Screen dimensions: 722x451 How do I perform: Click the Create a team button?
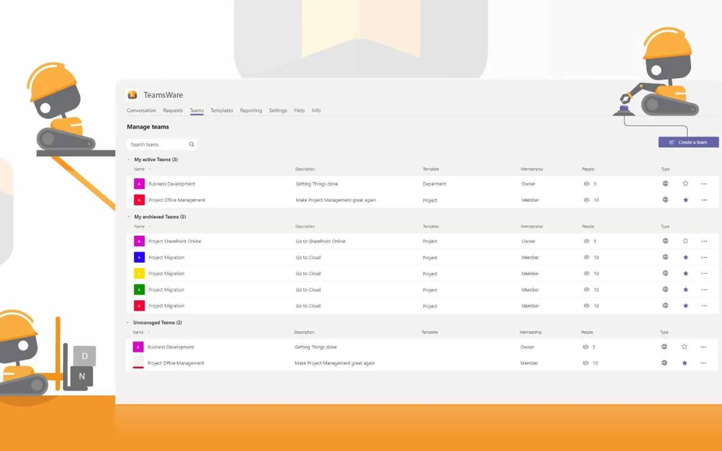coord(689,142)
